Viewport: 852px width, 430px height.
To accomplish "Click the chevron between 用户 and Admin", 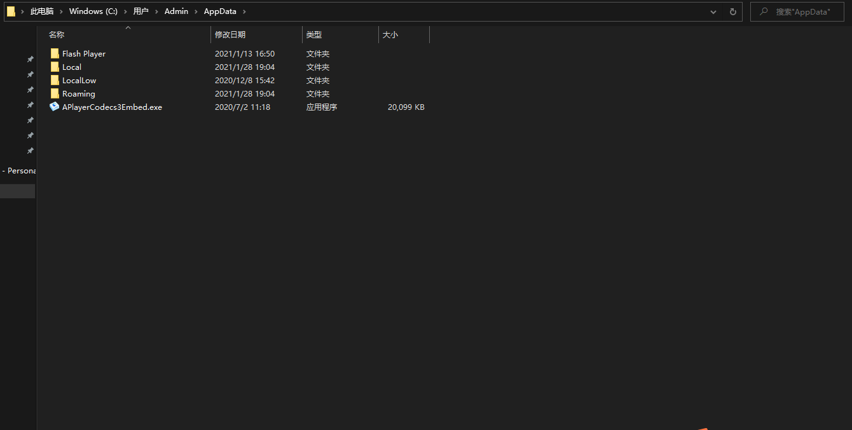I will tap(157, 11).
